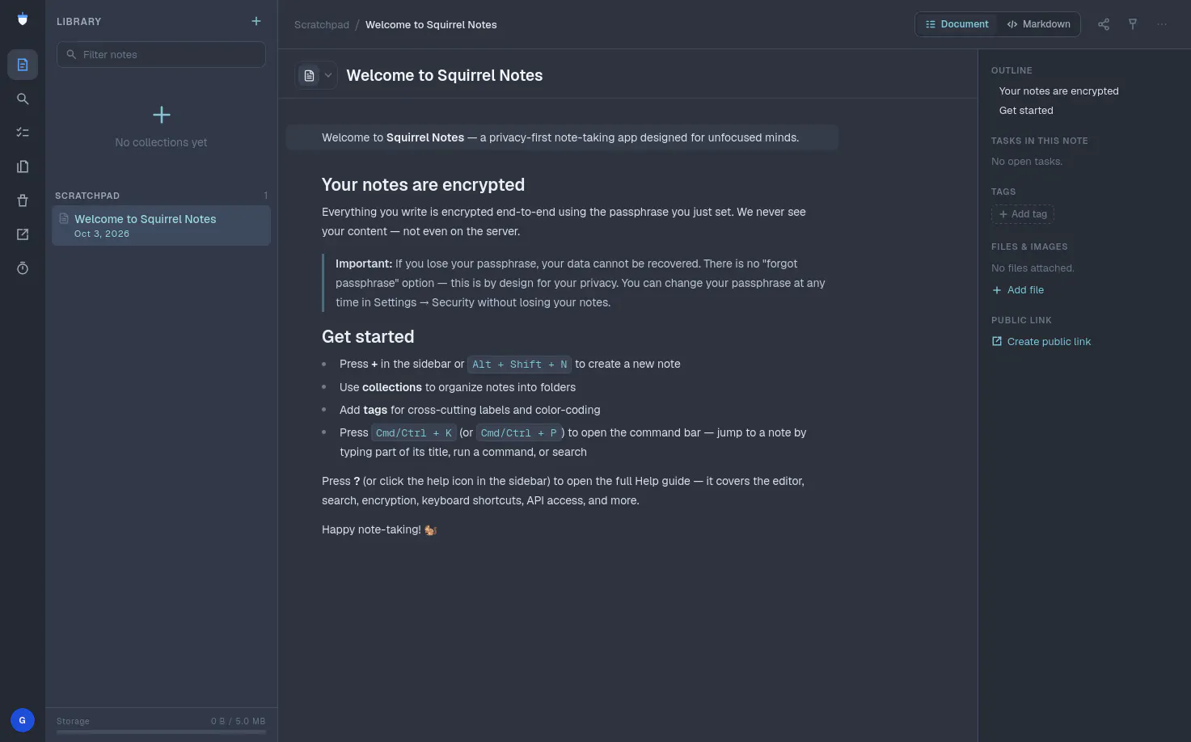Viewport: 1191px width, 742px height.
Task: Click the Scratchpad section header in the library
Action: click(87, 196)
